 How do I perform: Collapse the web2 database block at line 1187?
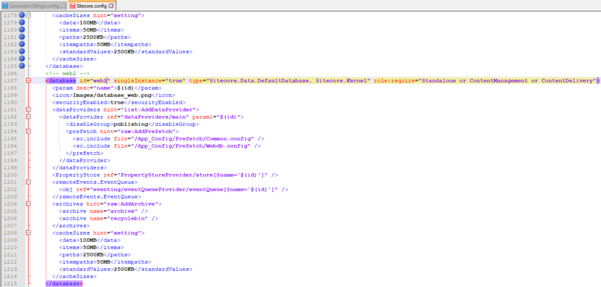[x=28, y=81]
